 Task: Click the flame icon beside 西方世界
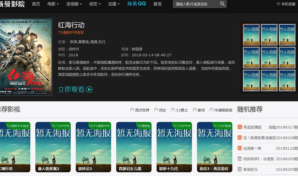(132, 110)
